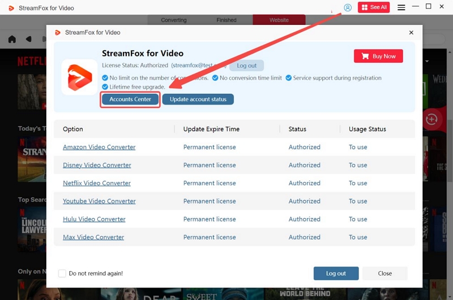The width and height of the screenshot is (453, 300).
Task: Open the hamburger menu in title bar
Action: coord(401,7)
